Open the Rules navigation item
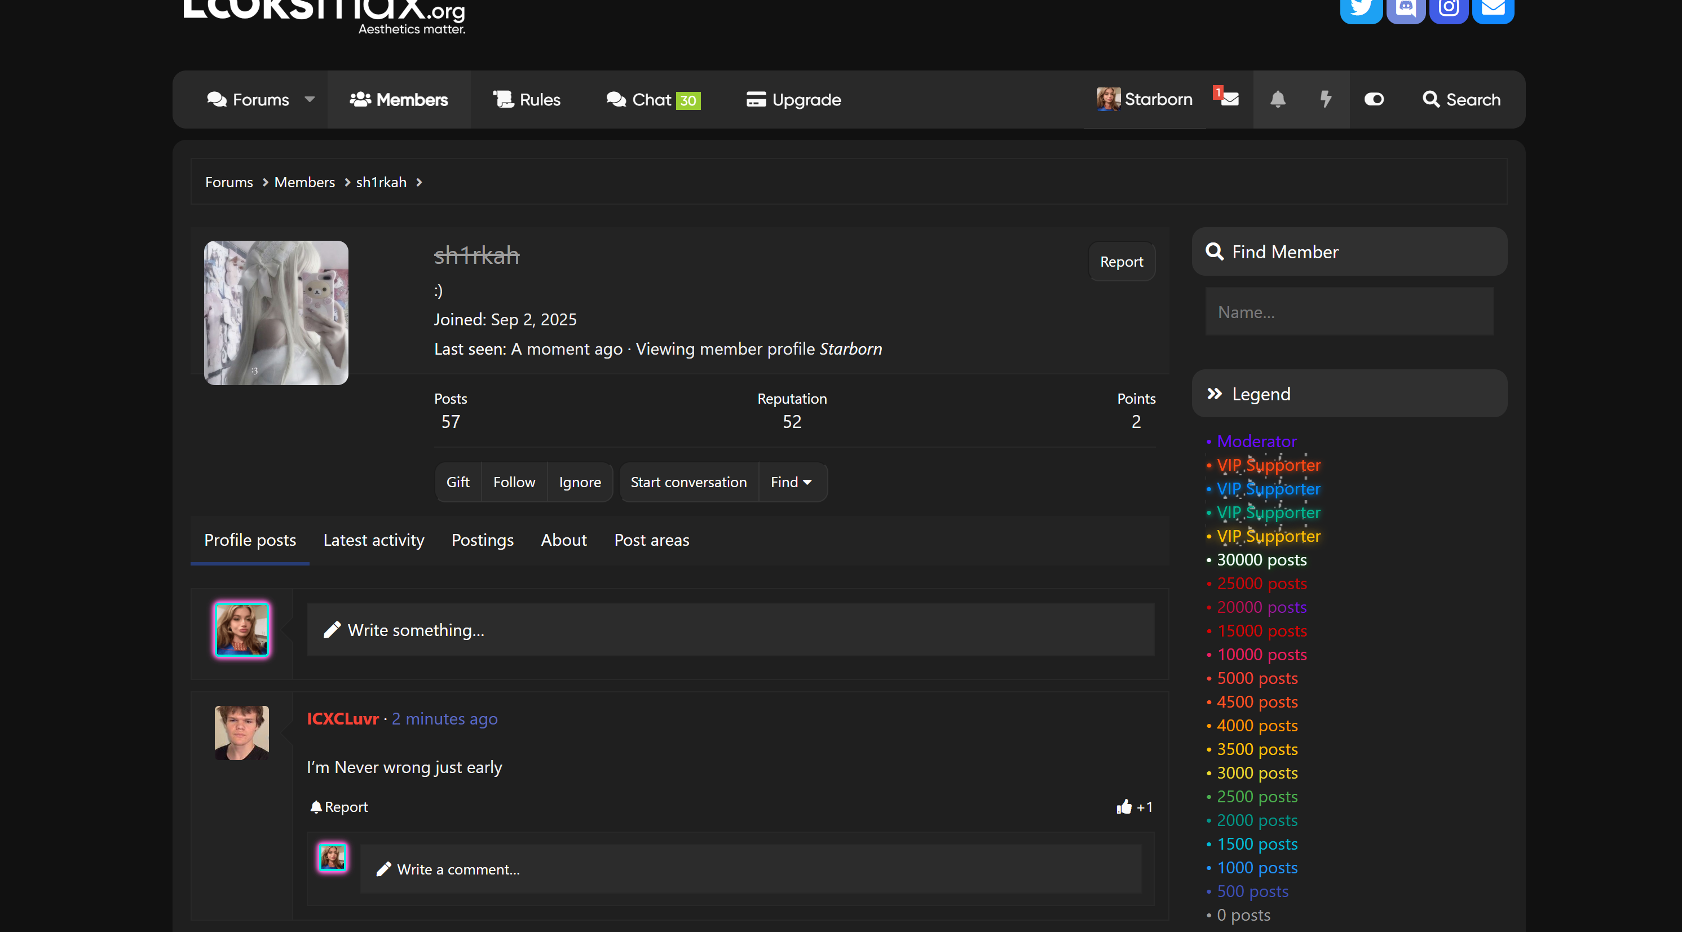This screenshot has width=1682, height=932. [x=526, y=99]
